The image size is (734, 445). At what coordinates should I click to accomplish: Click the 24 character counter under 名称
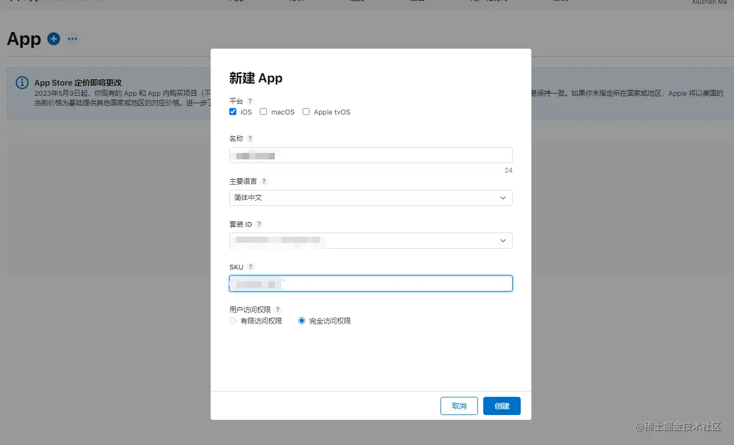[x=508, y=171]
